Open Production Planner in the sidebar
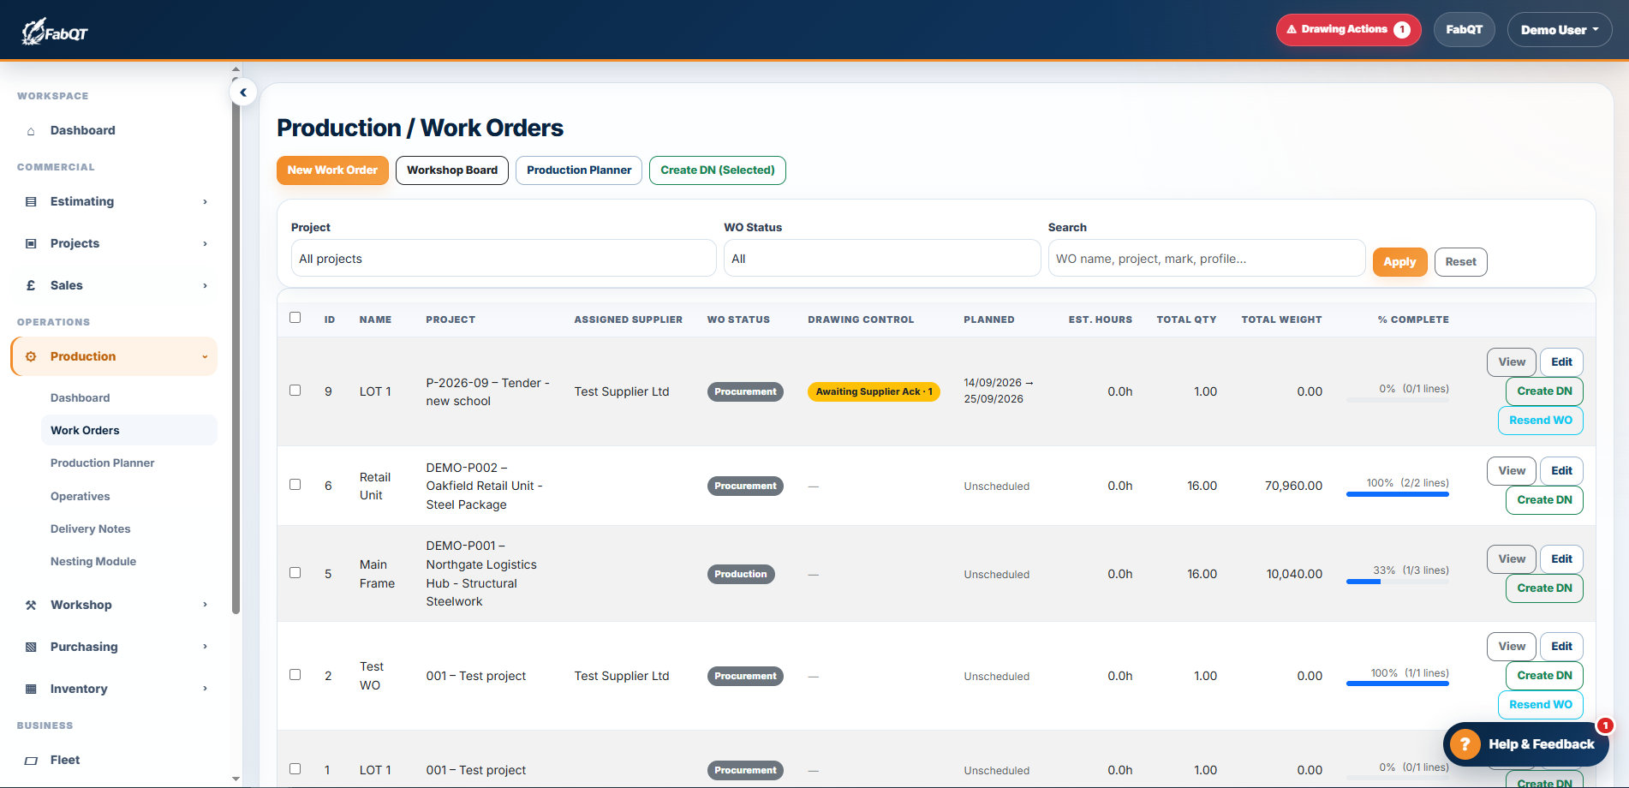 click(x=103, y=463)
